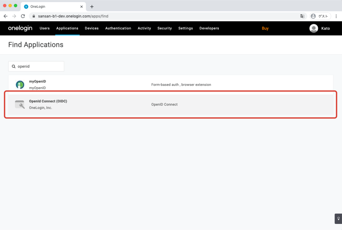Click the lightbulb help icon
342x230 pixels.
[338, 219]
